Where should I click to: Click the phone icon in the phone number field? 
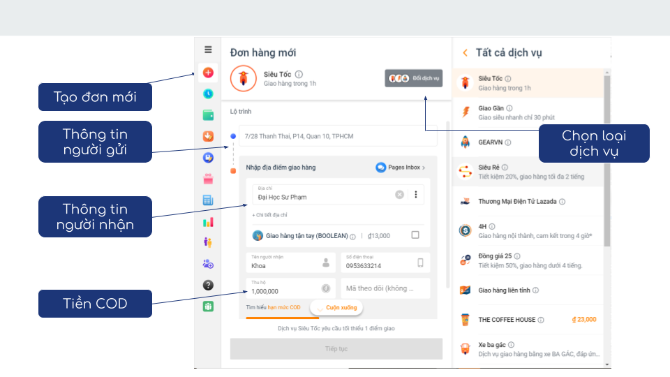[420, 263]
